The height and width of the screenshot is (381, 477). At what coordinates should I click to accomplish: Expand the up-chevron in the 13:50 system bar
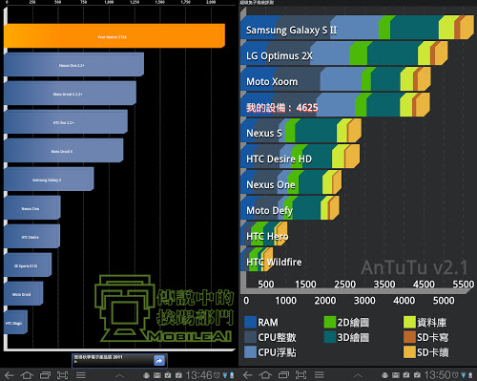pyautogui.click(x=358, y=375)
